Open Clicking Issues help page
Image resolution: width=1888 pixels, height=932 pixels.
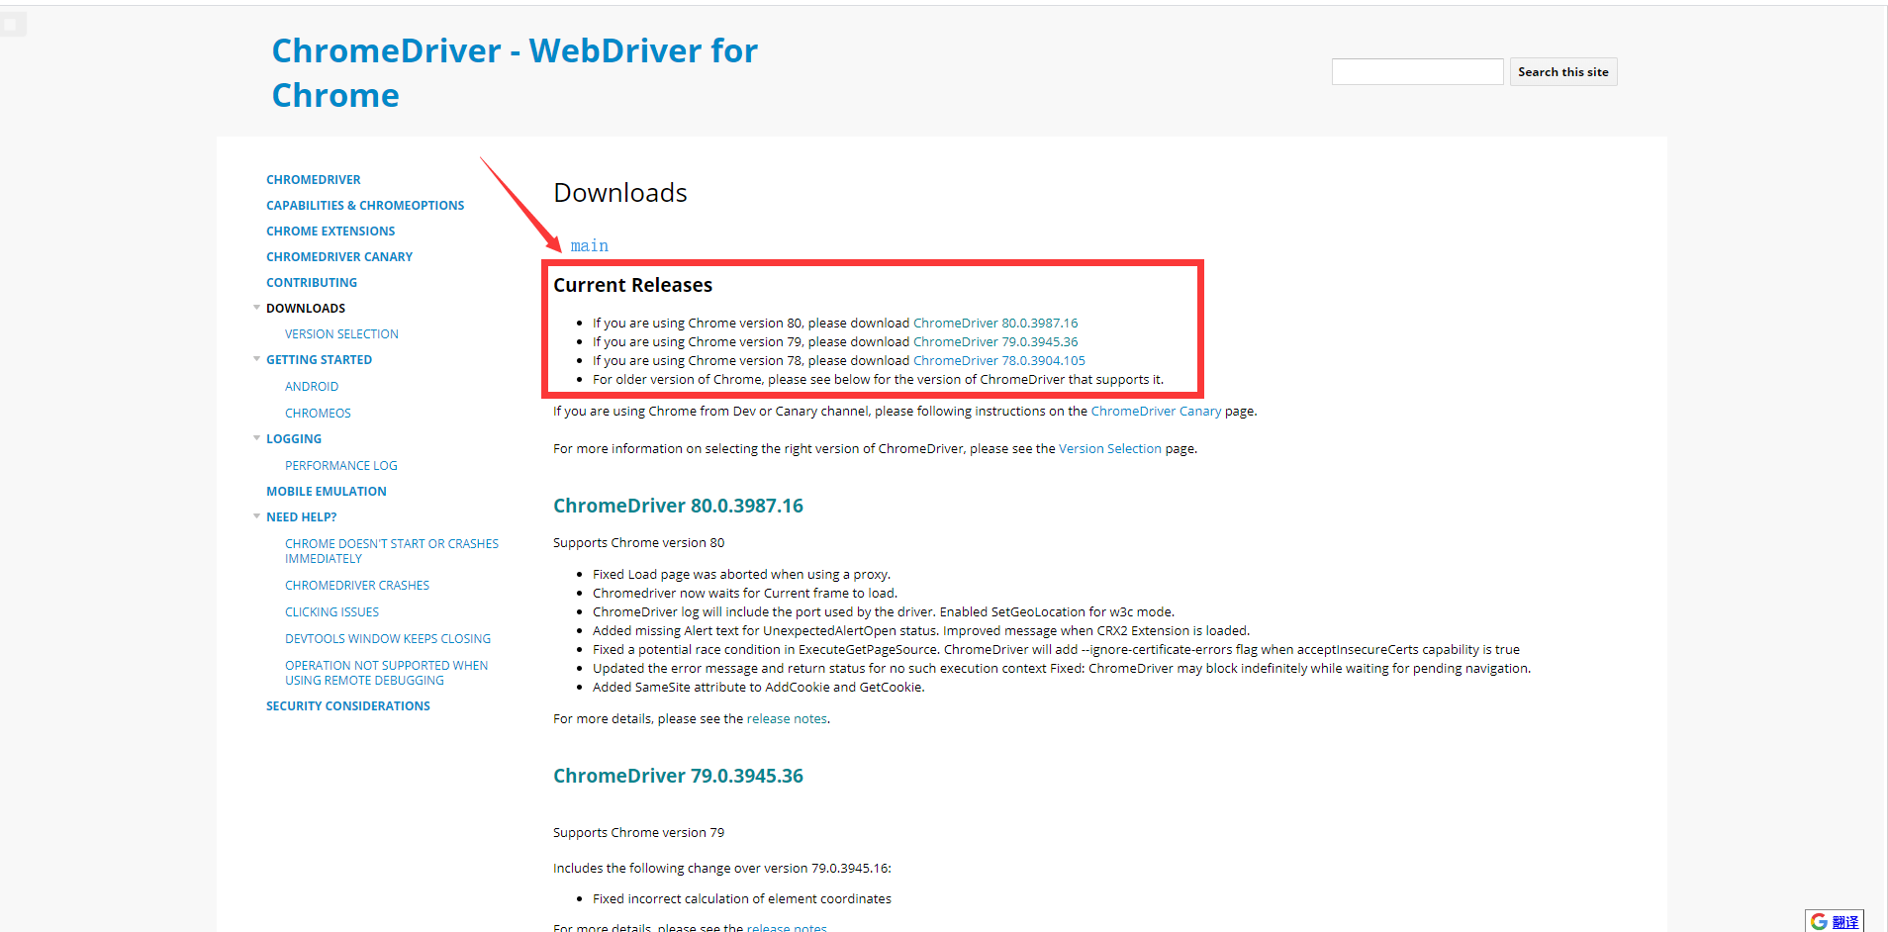click(x=331, y=611)
